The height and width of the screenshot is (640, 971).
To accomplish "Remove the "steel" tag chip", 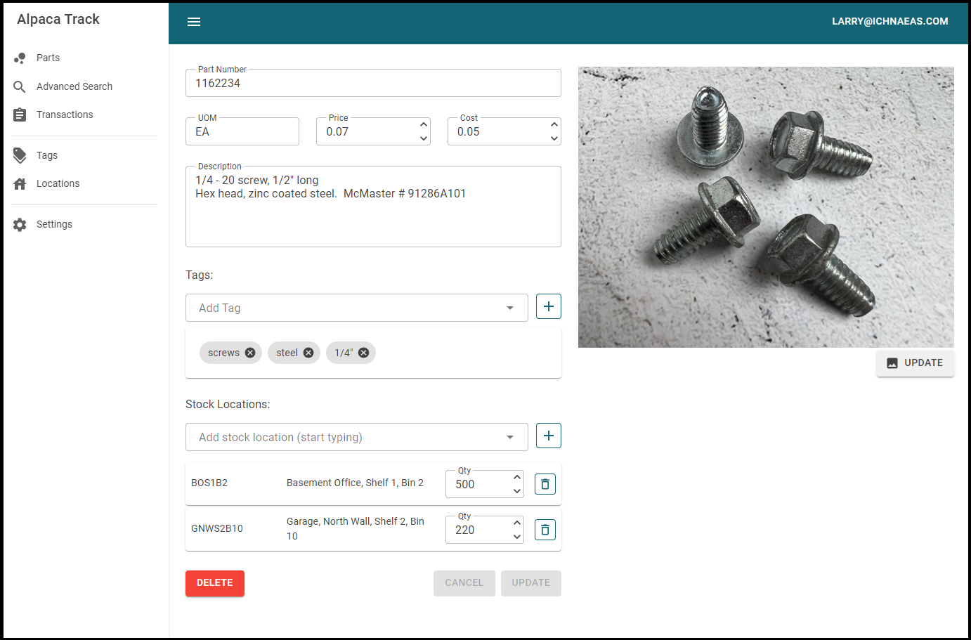I will pyautogui.click(x=308, y=353).
